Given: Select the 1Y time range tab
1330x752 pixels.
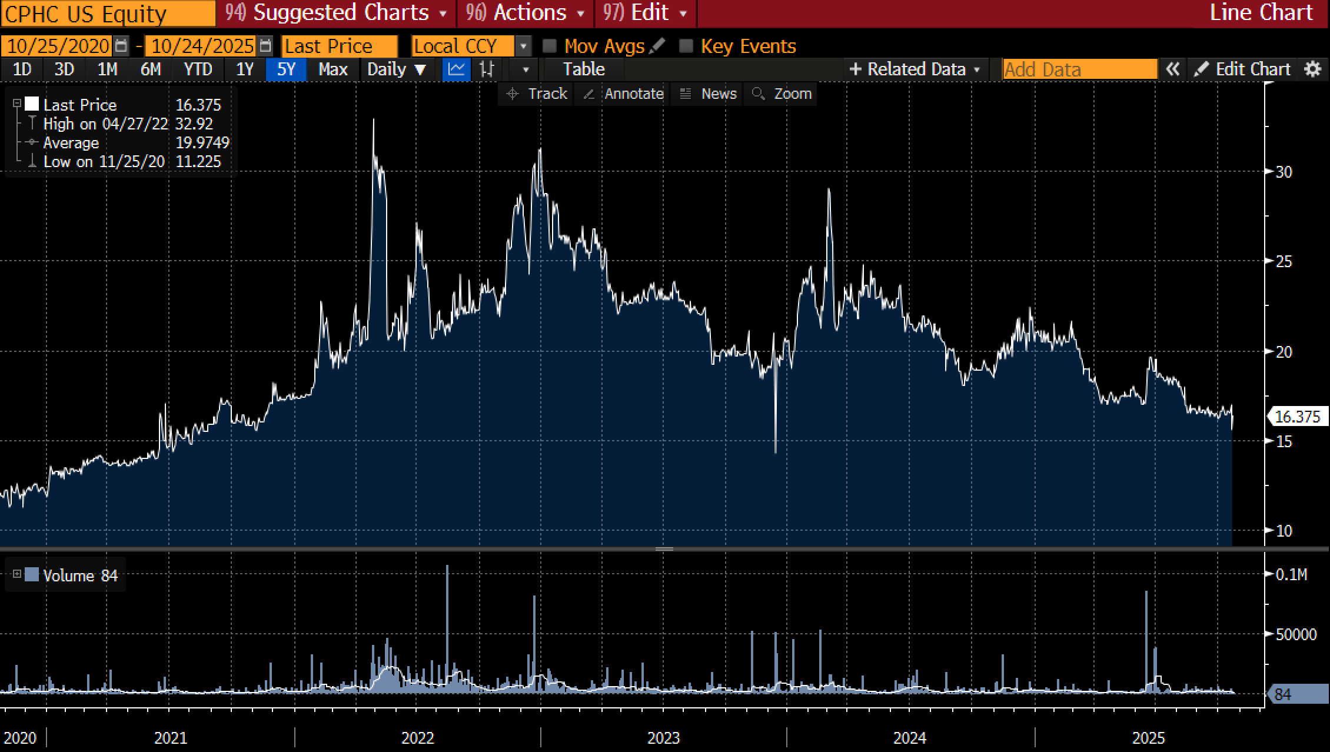Looking at the screenshot, I should pos(244,69).
